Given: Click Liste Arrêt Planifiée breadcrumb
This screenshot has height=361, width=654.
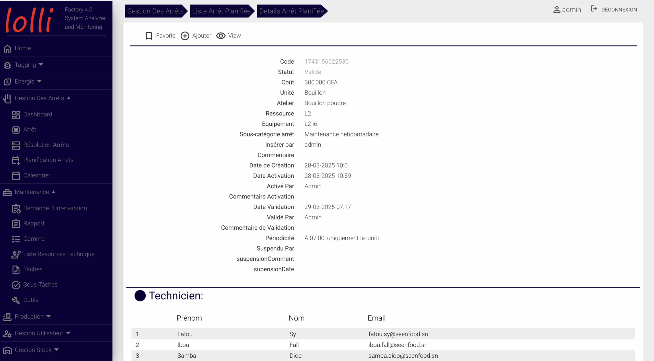Looking at the screenshot, I should 221,11.
